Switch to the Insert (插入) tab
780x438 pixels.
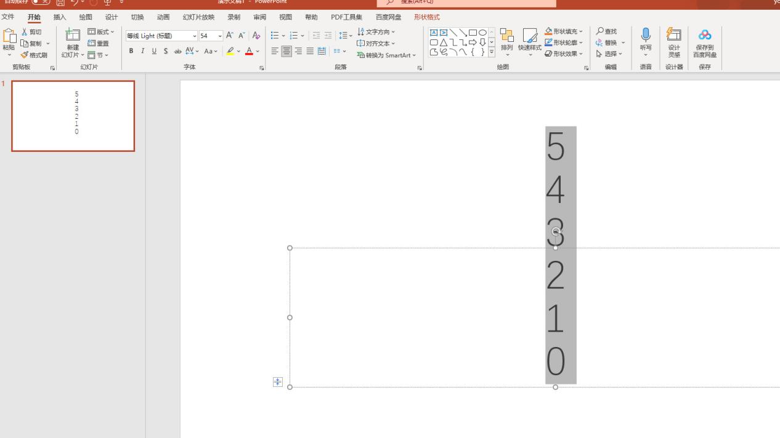(60, 17)
